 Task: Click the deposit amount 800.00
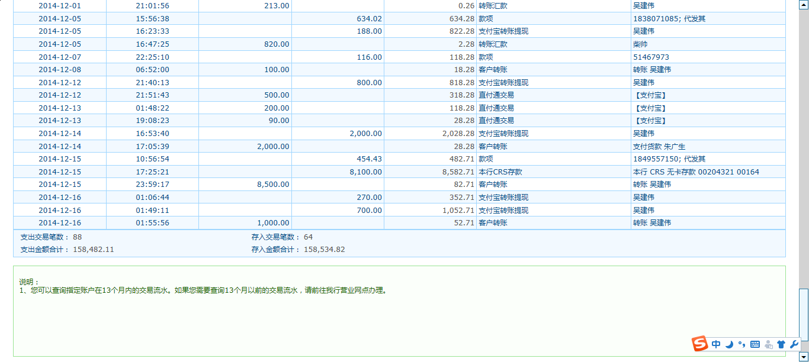point(369,82)
